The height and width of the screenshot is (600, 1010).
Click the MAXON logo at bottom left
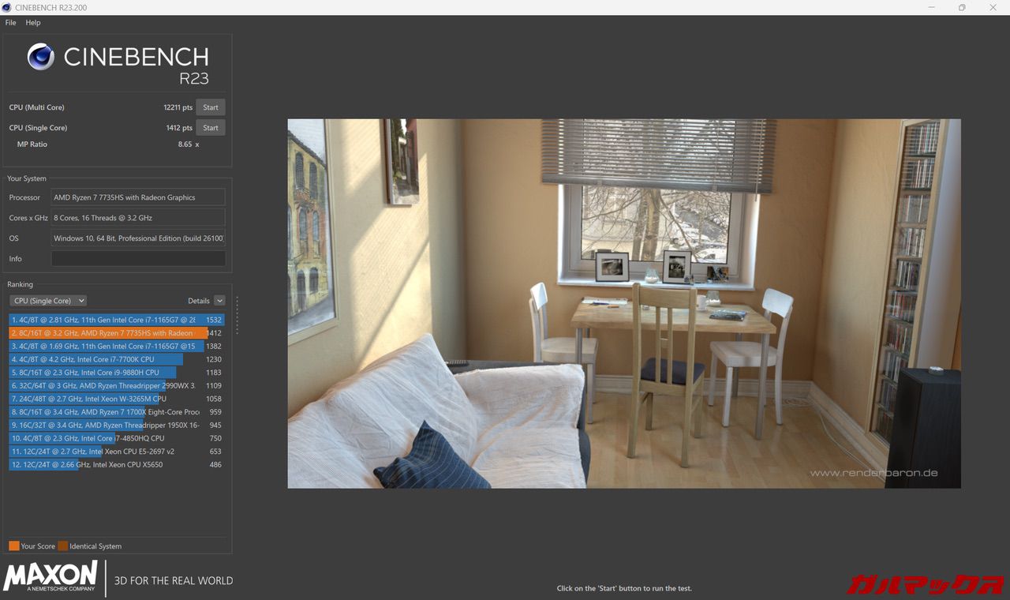tap(50, 577)
